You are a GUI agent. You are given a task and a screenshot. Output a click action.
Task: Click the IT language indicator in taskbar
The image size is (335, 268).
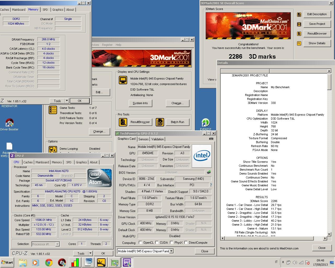276,262
